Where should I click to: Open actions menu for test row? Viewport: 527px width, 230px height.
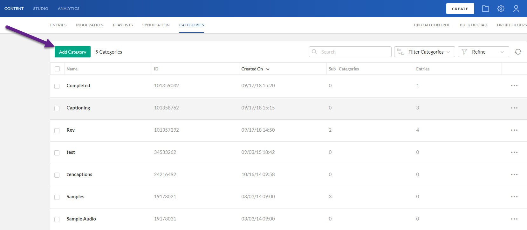(514, 152)
